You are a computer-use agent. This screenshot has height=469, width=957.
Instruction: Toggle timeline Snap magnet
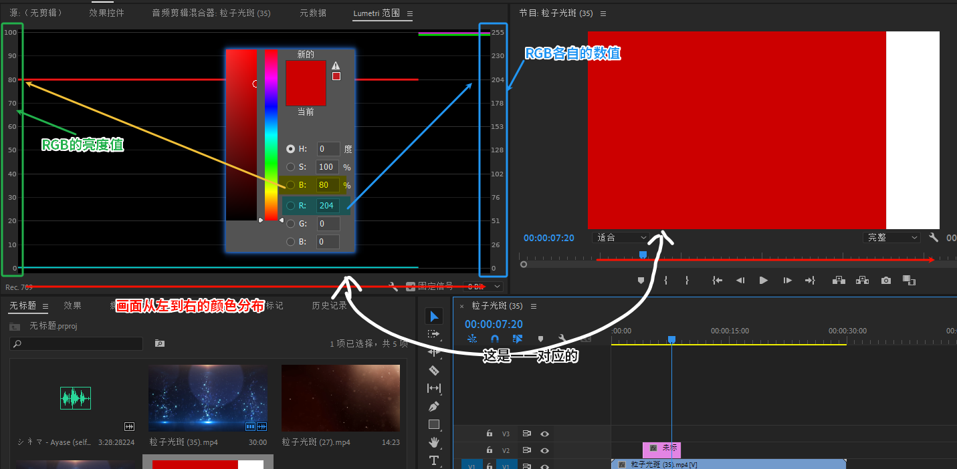tap(494, 339)
